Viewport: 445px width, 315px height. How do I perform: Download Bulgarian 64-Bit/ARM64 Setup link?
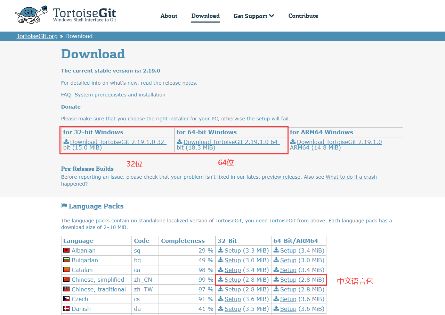[x=288, y=260]
